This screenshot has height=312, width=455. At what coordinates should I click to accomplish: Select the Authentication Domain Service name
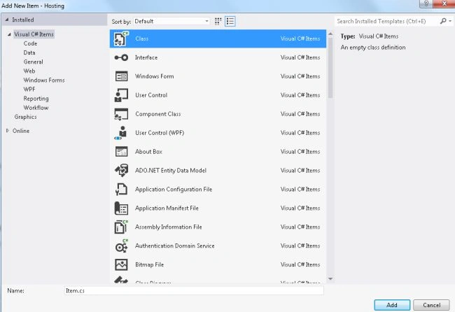pyautogui.click(x=175, y=246)
